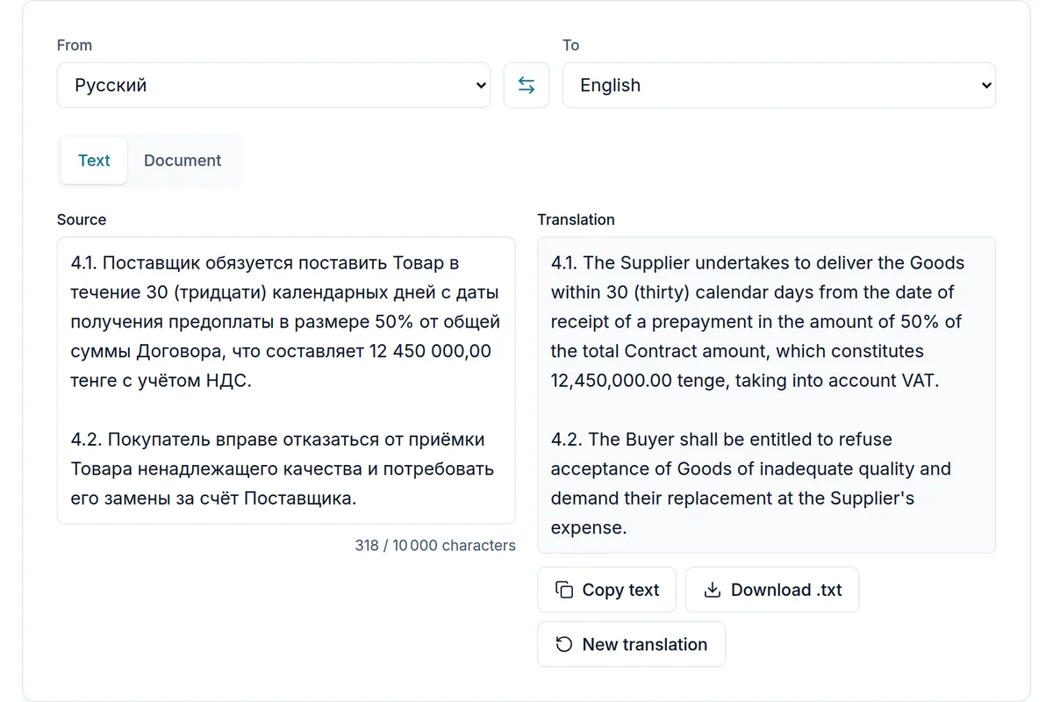
Task: Click the "From" label
Action: click(75, 45)
